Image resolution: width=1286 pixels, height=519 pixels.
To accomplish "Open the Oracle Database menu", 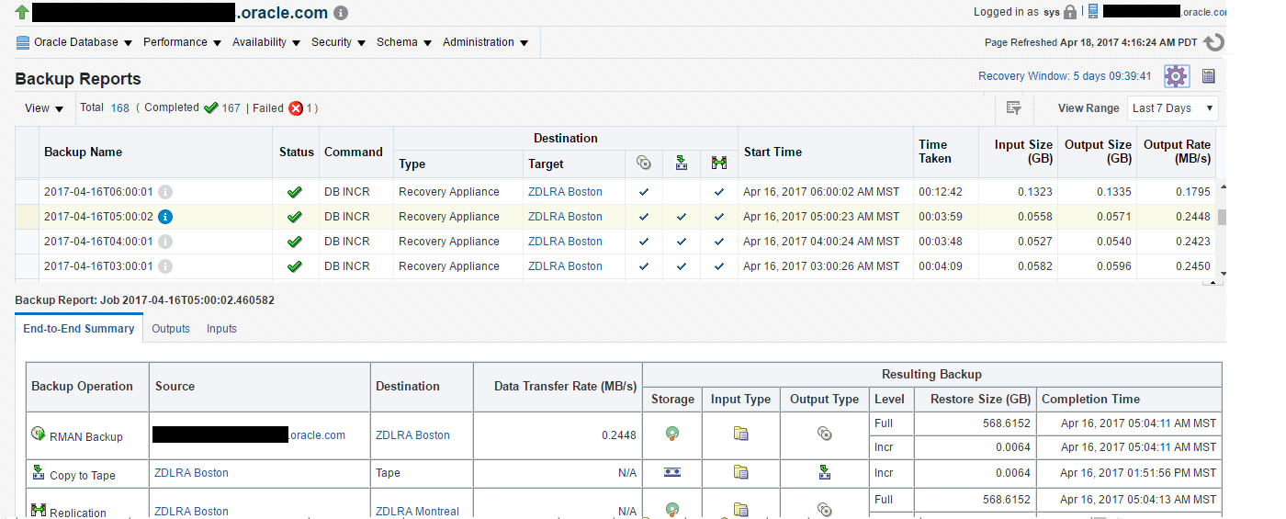I will 74,42.
